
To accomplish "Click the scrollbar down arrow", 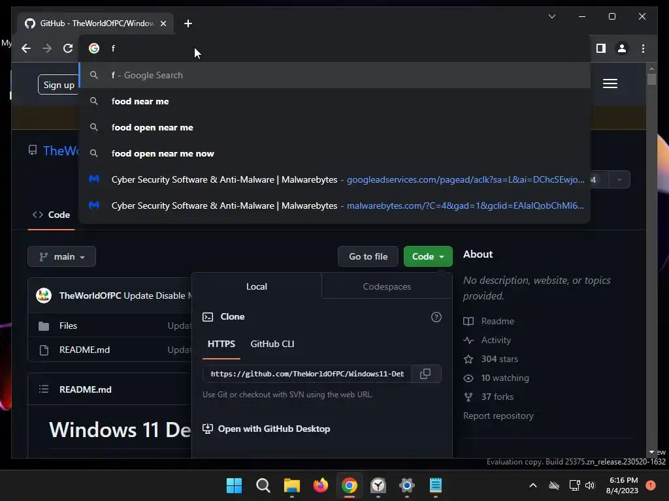I will click(x=651, y=452).
